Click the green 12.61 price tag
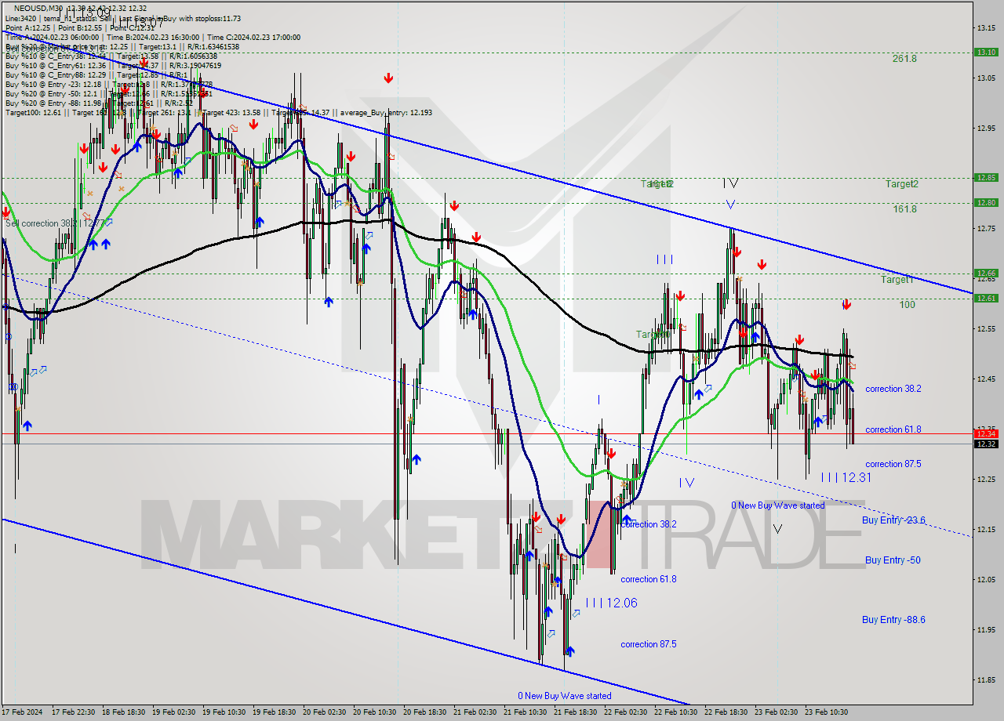The height and width of the screenshot is (721, 1004). (x=985, y=298)
